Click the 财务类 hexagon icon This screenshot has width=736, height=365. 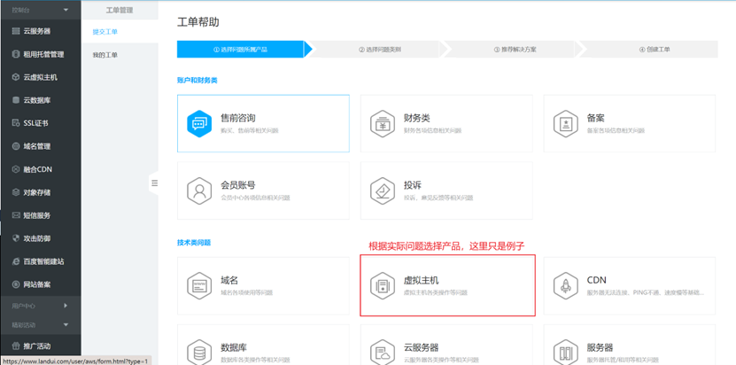[383, 123]
